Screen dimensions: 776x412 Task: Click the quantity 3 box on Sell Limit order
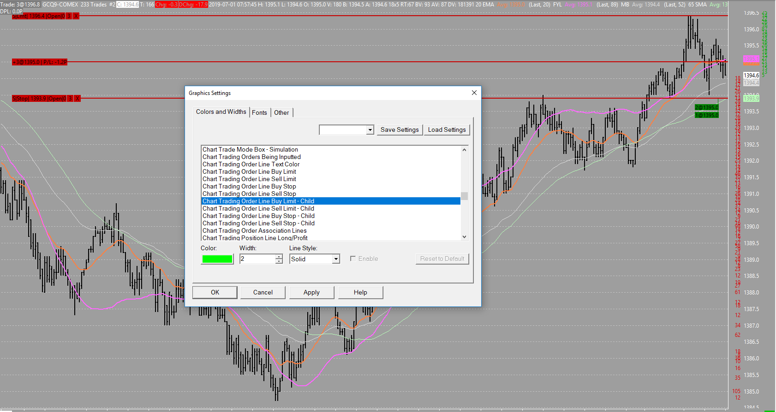tap(69, 16)
